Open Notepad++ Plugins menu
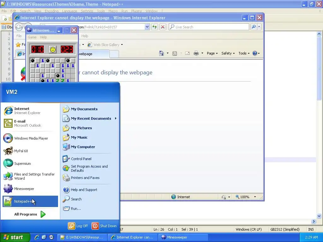This screenshot has width=323, height=242. (x=136, y=11)
